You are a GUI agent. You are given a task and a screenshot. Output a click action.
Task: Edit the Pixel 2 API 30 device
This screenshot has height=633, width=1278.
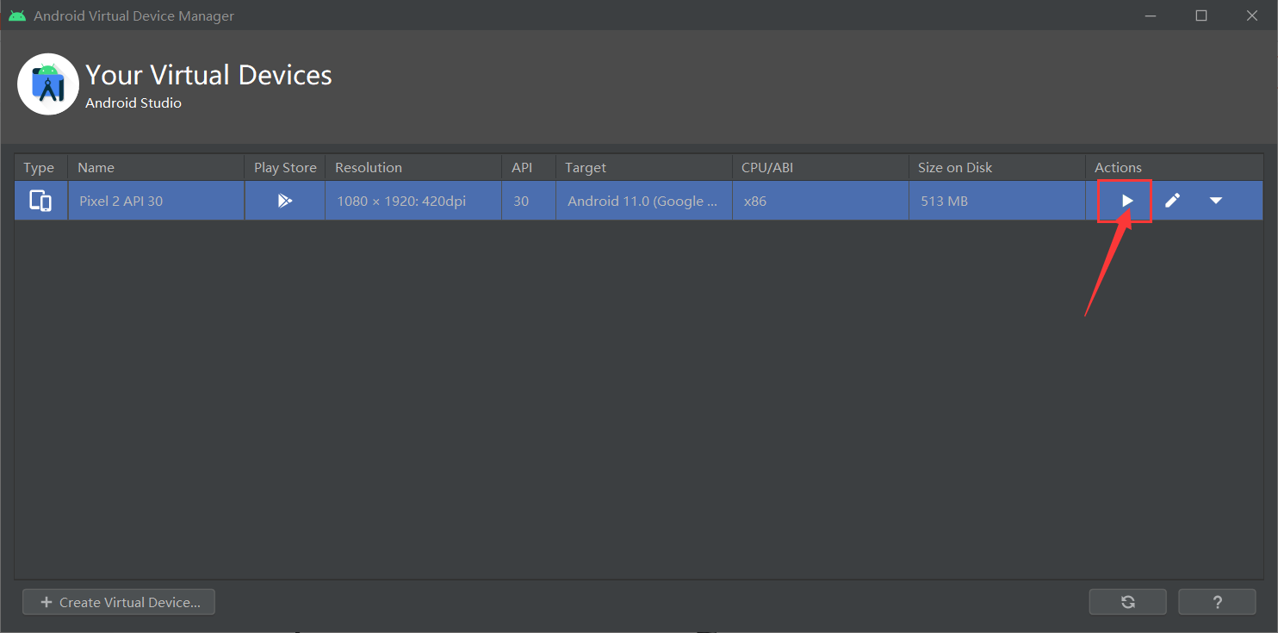tap(1172, 200)
